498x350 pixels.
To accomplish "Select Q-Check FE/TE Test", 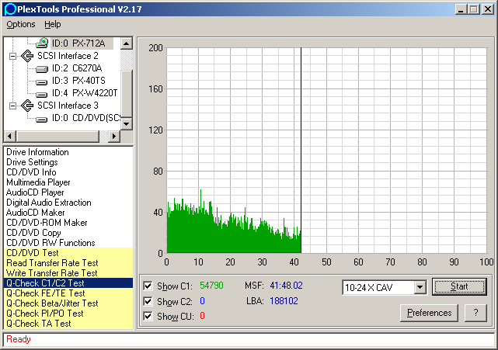I will click(68, 293).
